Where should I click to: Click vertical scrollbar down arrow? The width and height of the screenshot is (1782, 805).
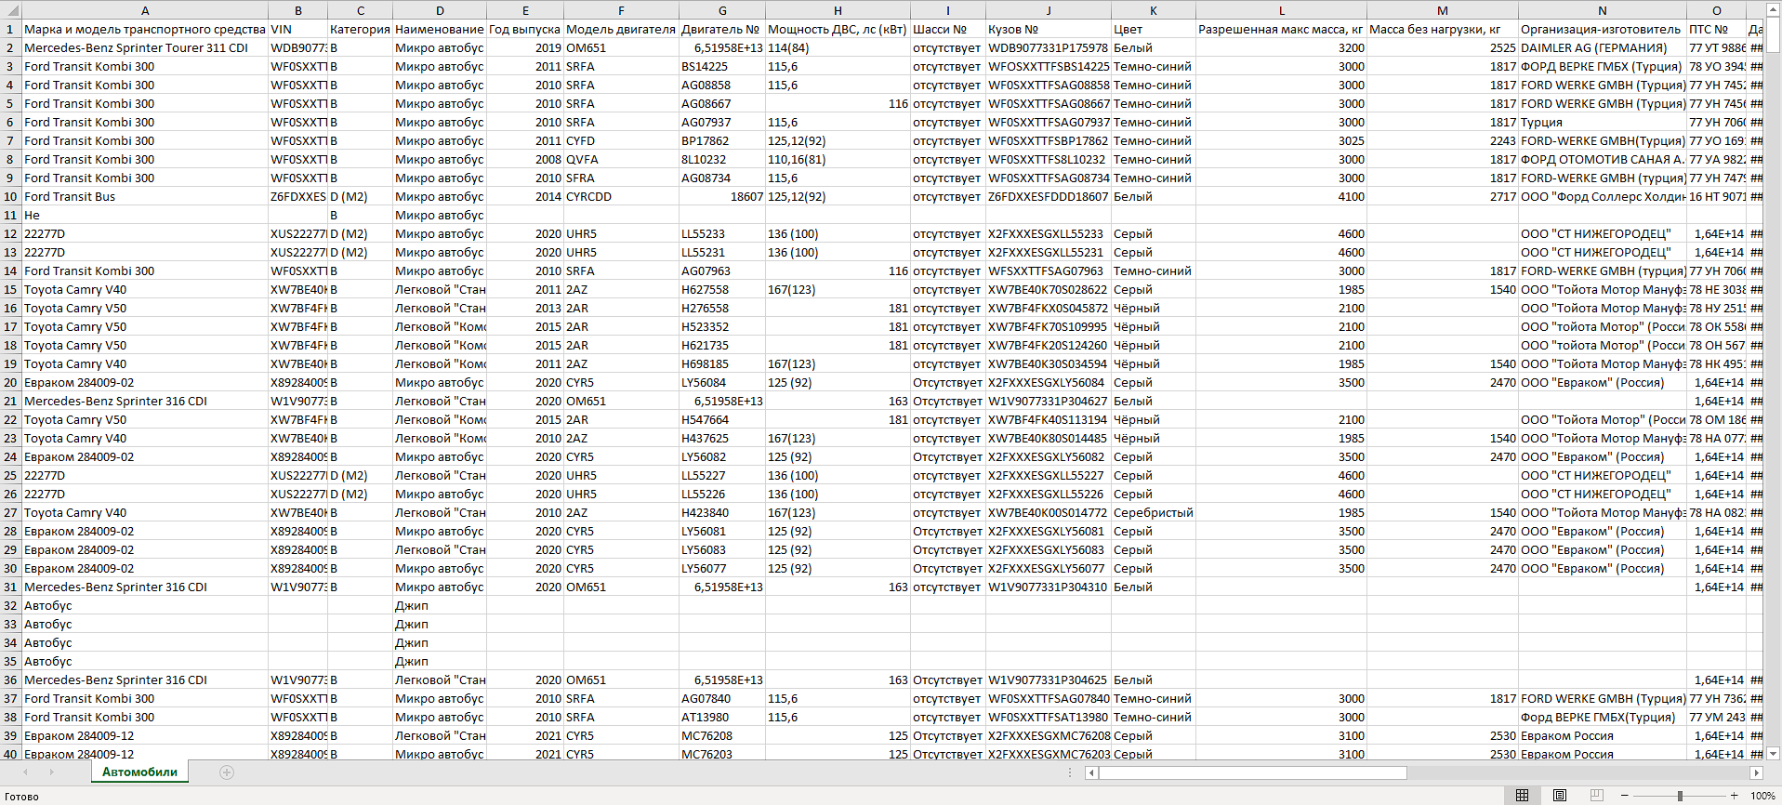click(x=1773, y=754)
